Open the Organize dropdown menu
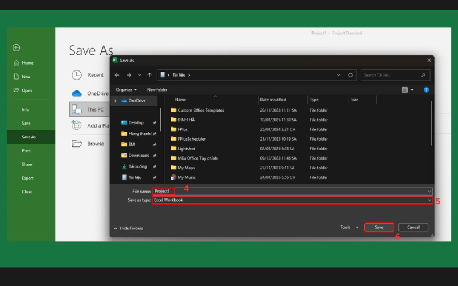The image size is (458, 286). coord(126,90)
